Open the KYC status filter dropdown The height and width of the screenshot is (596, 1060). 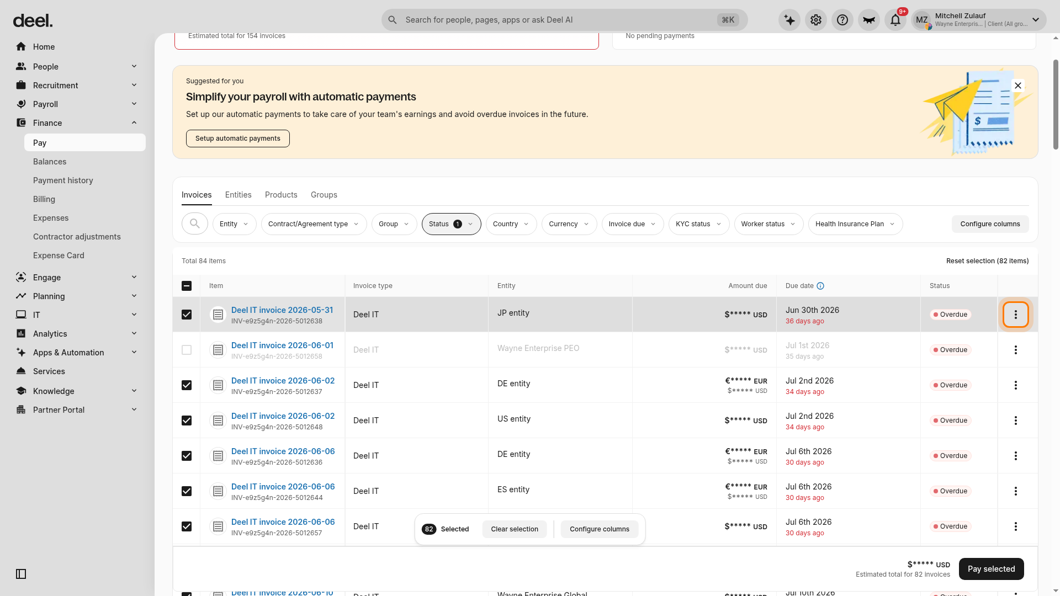point(699,224)
